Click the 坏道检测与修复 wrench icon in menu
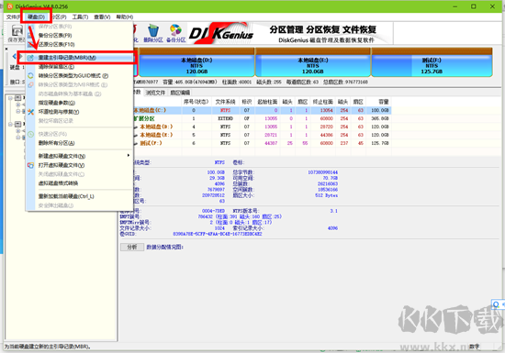The width and height of the screenshot is (505, 353). tap(30, 112)
